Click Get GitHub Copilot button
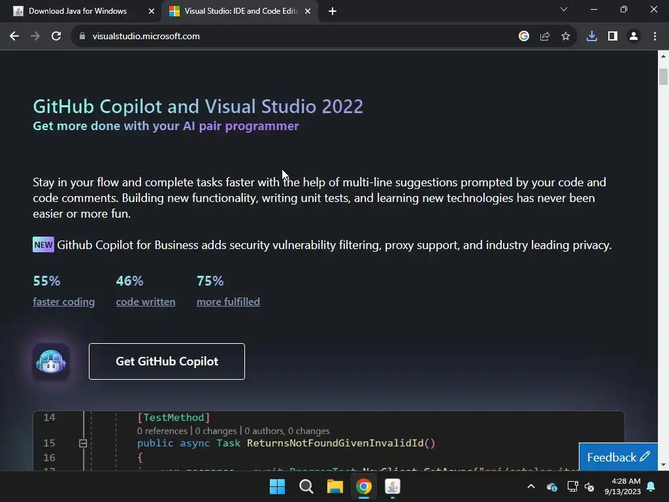Image resolution: width=669 pixels, height=502 pixels. (167, 361)
